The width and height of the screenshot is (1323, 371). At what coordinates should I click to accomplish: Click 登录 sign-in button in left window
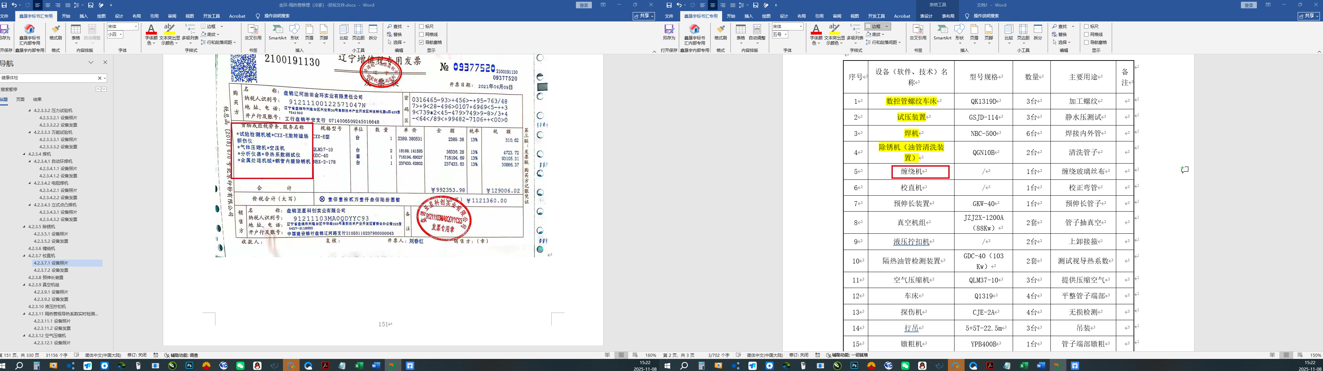584,5
